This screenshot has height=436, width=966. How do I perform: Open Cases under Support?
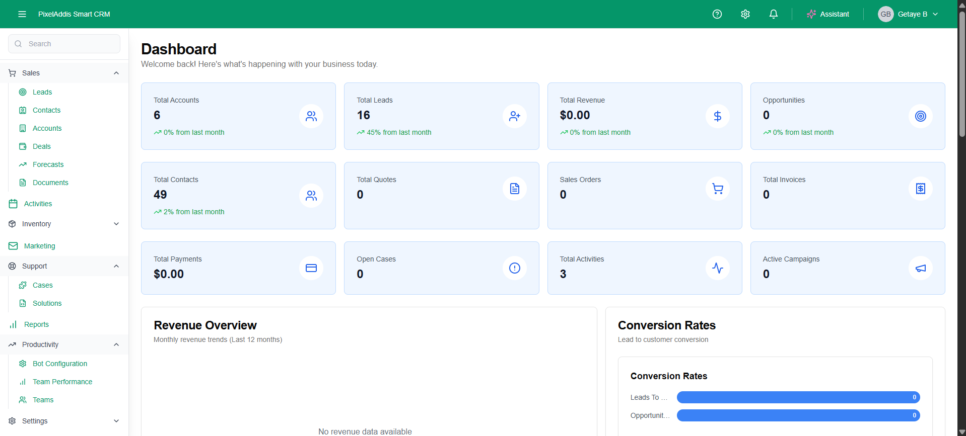tap(42, 285)
